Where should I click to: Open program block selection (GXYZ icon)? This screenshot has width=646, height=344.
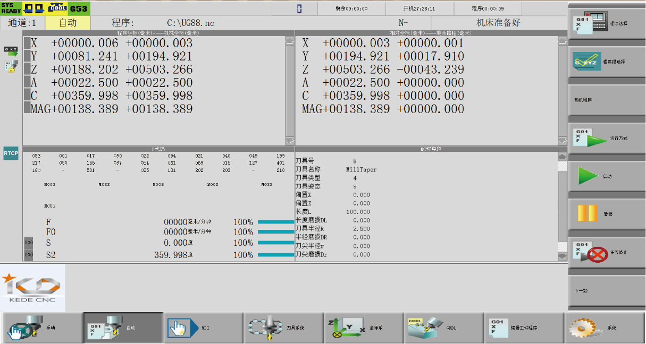pos(587,62)
